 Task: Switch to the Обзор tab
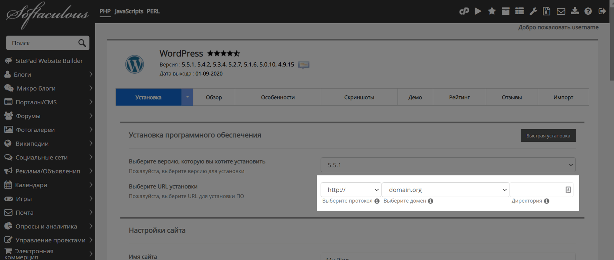(214, 97)
